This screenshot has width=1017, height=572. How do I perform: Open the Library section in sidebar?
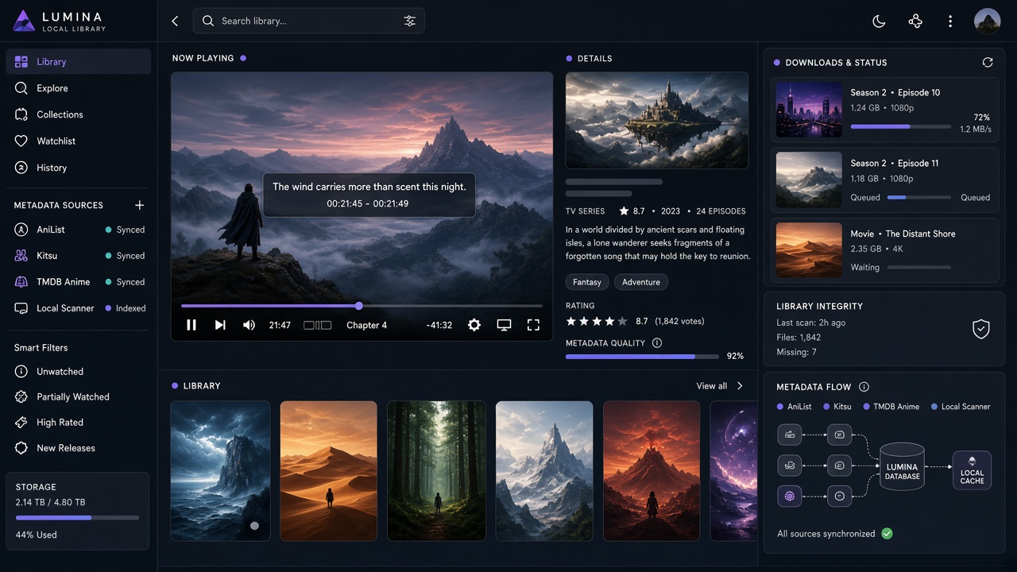pos(78,61)
